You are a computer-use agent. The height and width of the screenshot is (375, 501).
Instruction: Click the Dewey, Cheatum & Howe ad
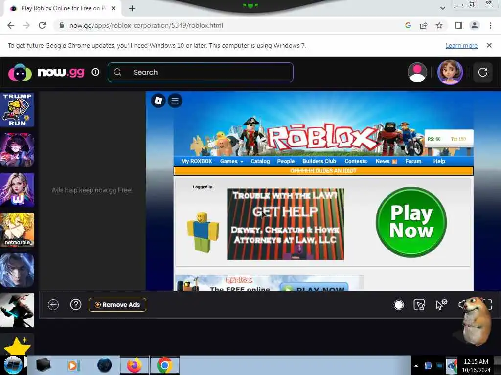pyautogui.click(x=285, y=224)
